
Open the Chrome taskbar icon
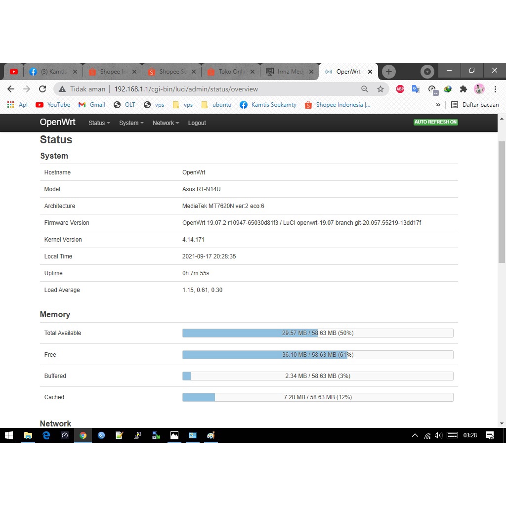[x=83, y=435]
